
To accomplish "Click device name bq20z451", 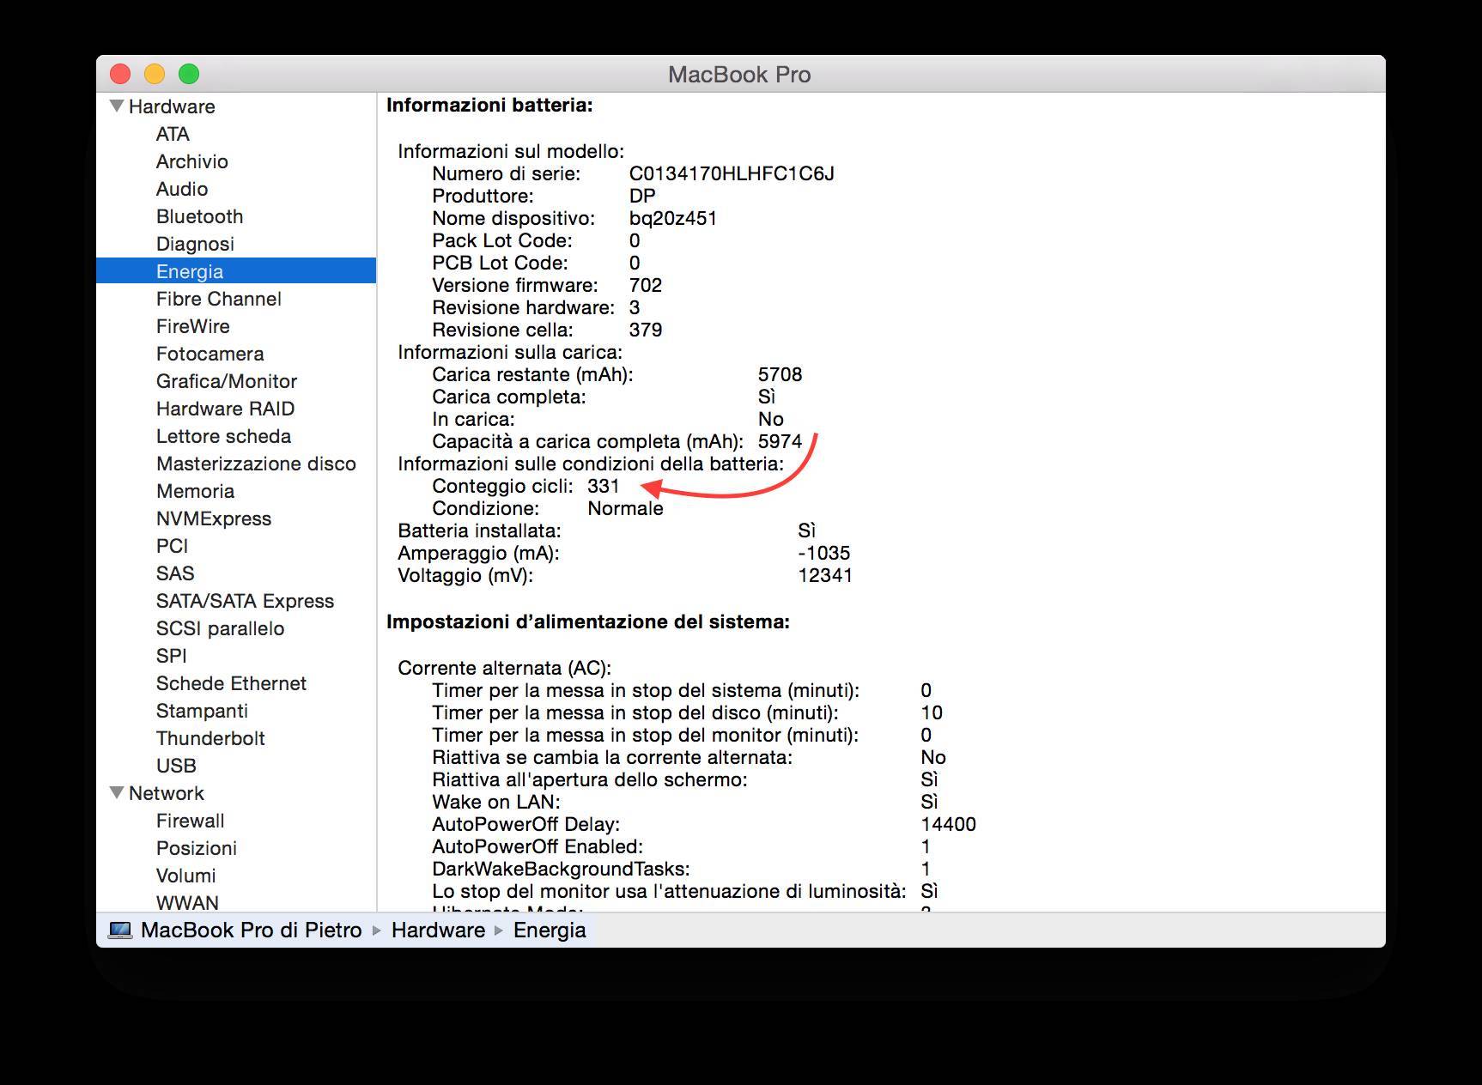I will (673, 218).
